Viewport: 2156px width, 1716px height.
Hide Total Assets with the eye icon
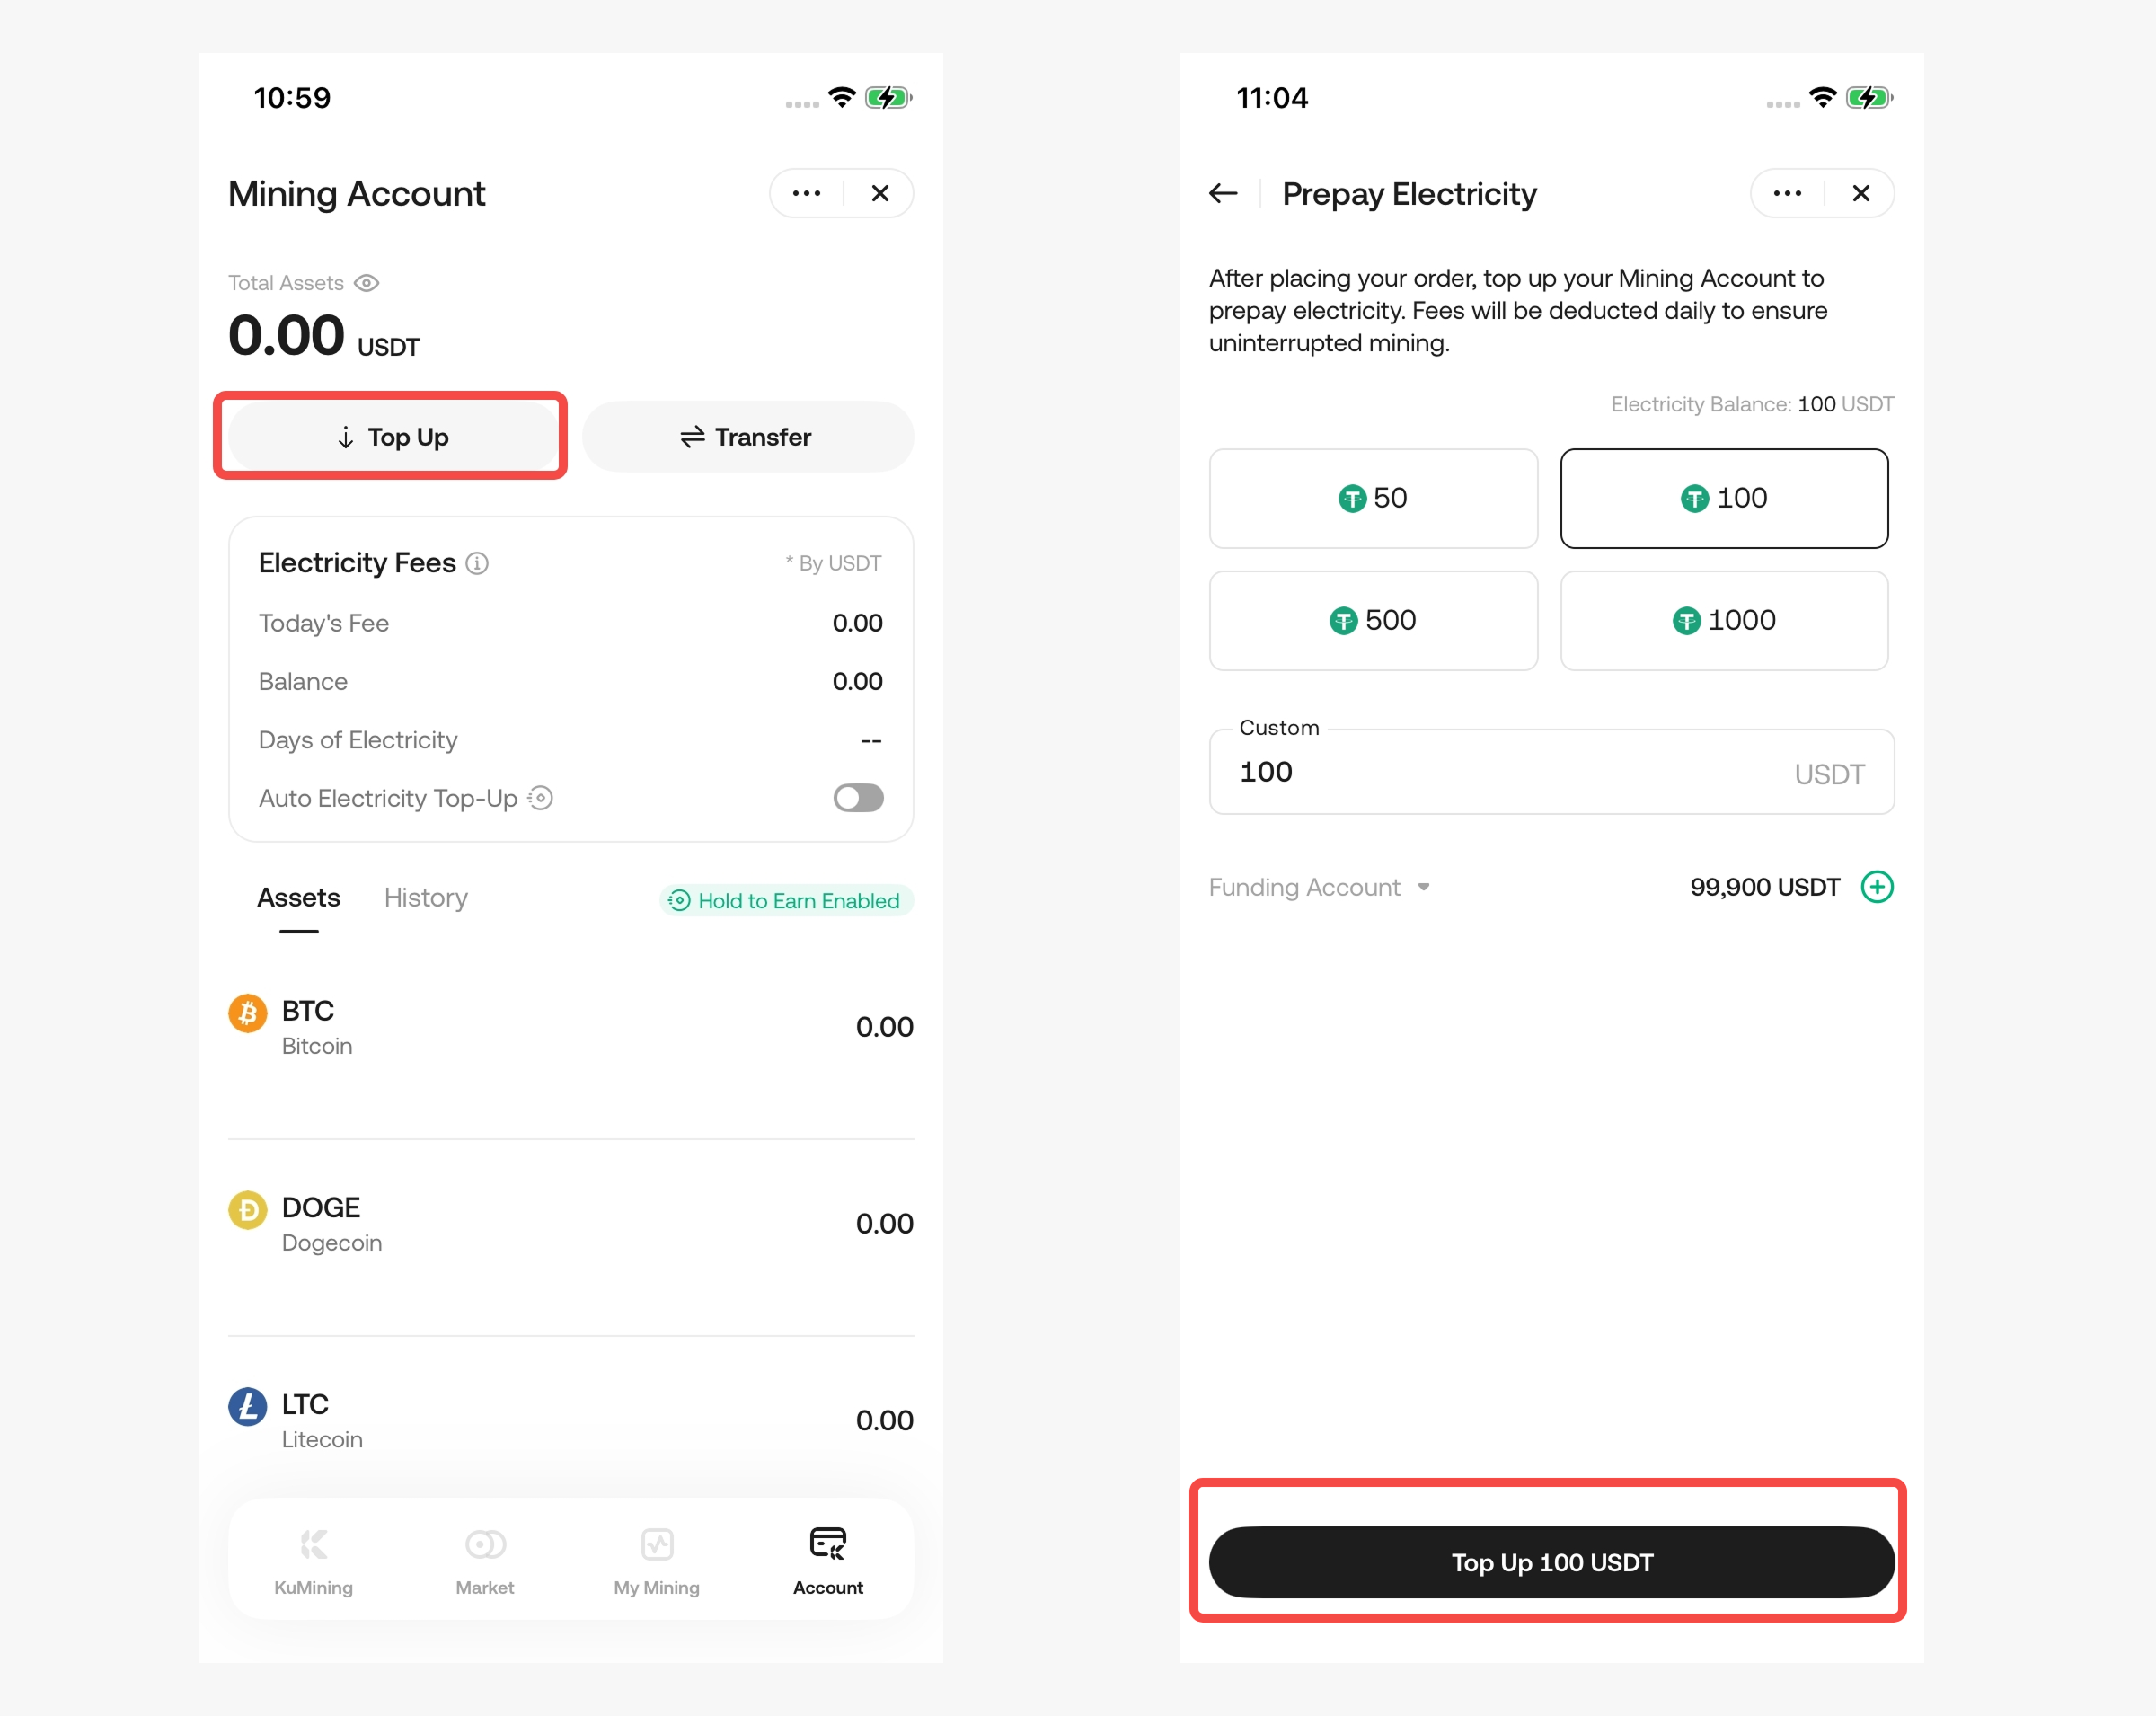pos(367,283)
